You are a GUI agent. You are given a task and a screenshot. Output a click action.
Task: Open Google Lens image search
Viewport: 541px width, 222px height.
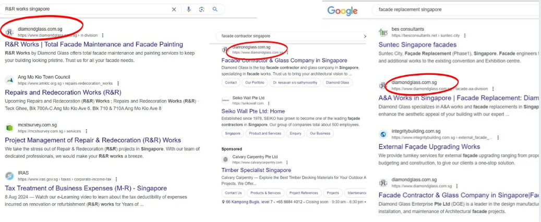coord(201,9)
